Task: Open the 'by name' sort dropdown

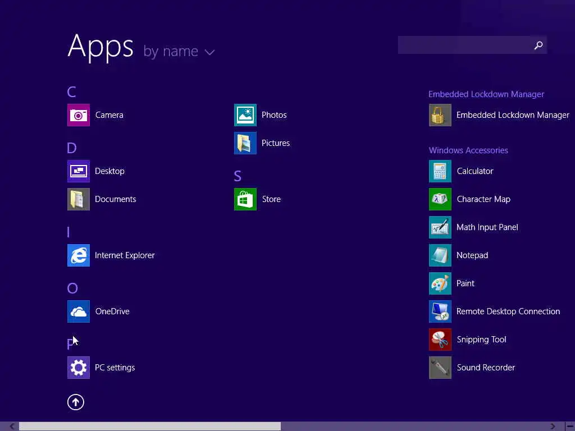Action: click(179, 51)
